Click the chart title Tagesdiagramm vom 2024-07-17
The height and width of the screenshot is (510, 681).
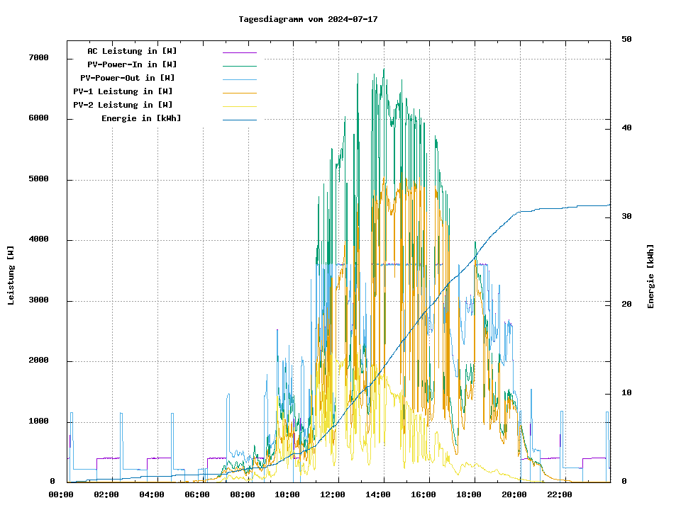pyautogui.click(x=308, y=19)
